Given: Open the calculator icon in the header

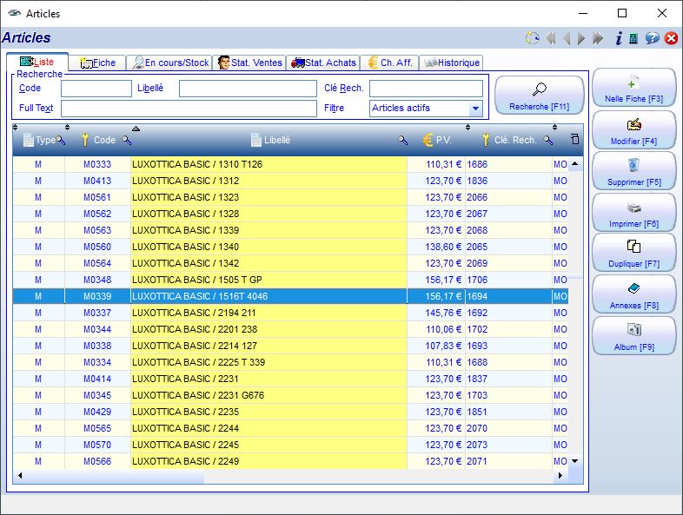Looking at the screenshot, I should [633, 38].
